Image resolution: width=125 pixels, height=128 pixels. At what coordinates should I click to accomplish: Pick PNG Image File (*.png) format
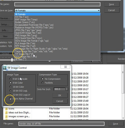(57, 36)
